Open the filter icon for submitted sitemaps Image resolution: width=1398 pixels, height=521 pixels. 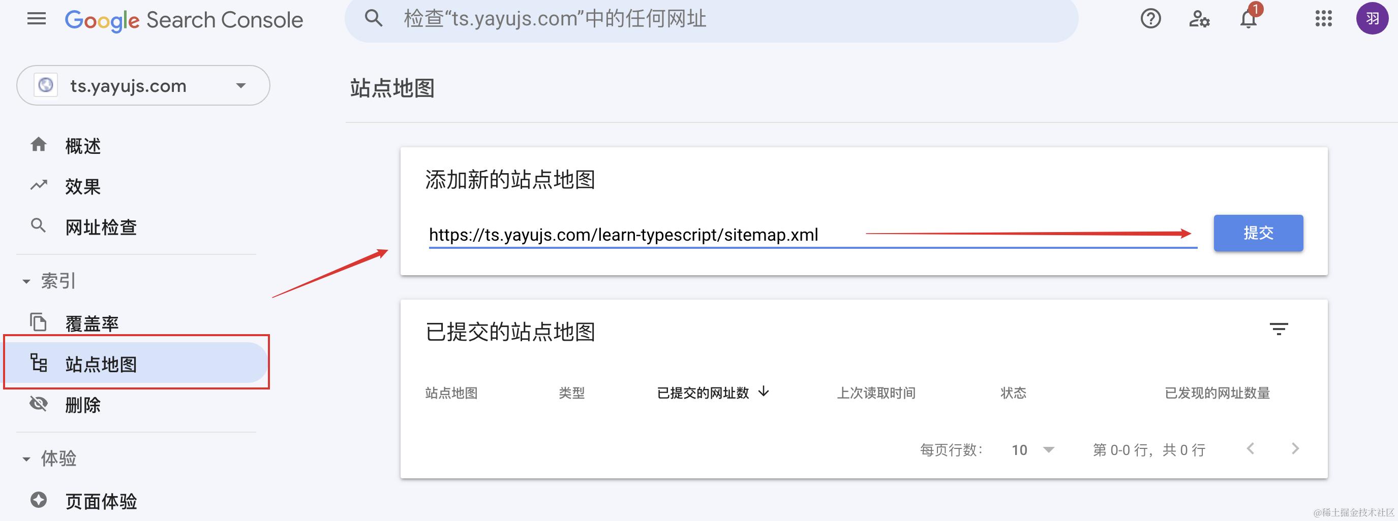pos(1279,329)
